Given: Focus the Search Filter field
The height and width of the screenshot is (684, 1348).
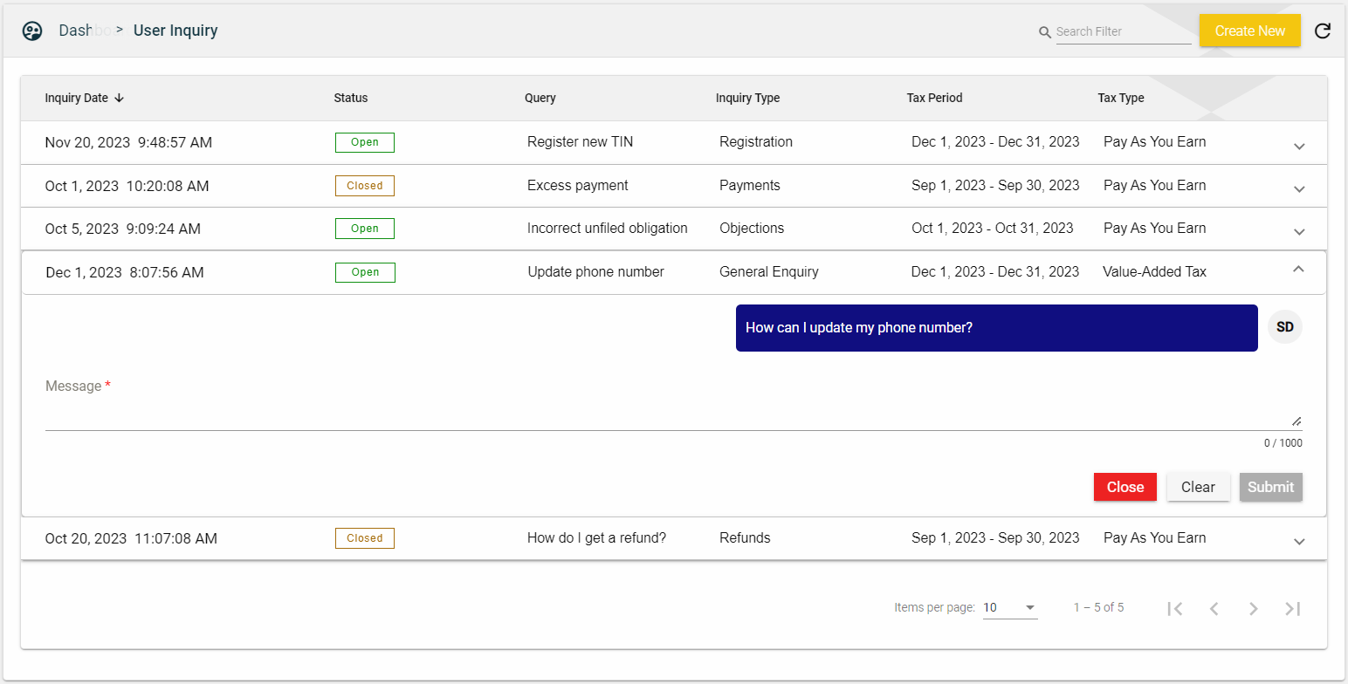Looking at the screenshot, I should [1123, 32].
